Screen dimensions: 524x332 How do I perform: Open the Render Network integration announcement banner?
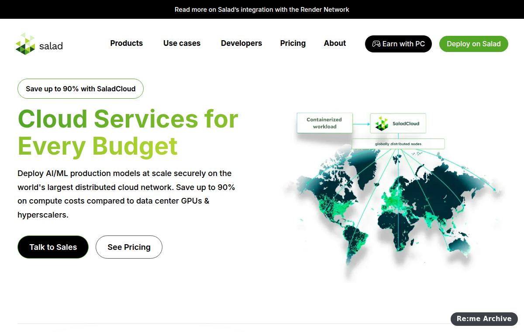coord(262,9)
